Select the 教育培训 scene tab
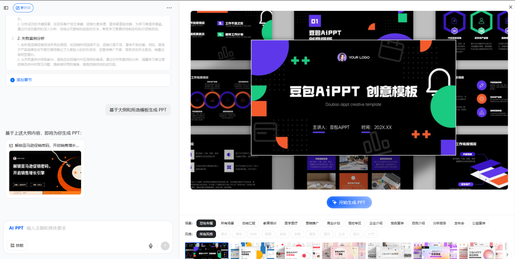The width and height of the screenshot is (515, 259). (x=270, y=224)
